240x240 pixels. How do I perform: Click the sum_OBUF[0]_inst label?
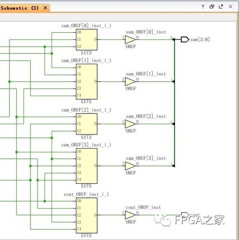click(146, 32)
